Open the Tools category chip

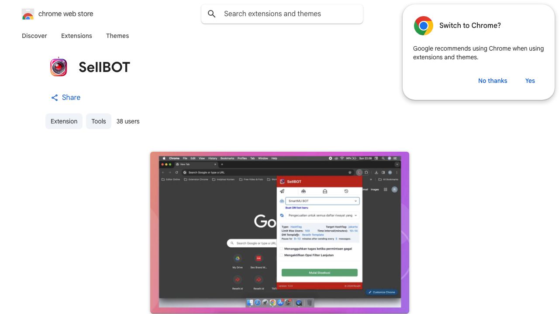[x=99, y=121]
